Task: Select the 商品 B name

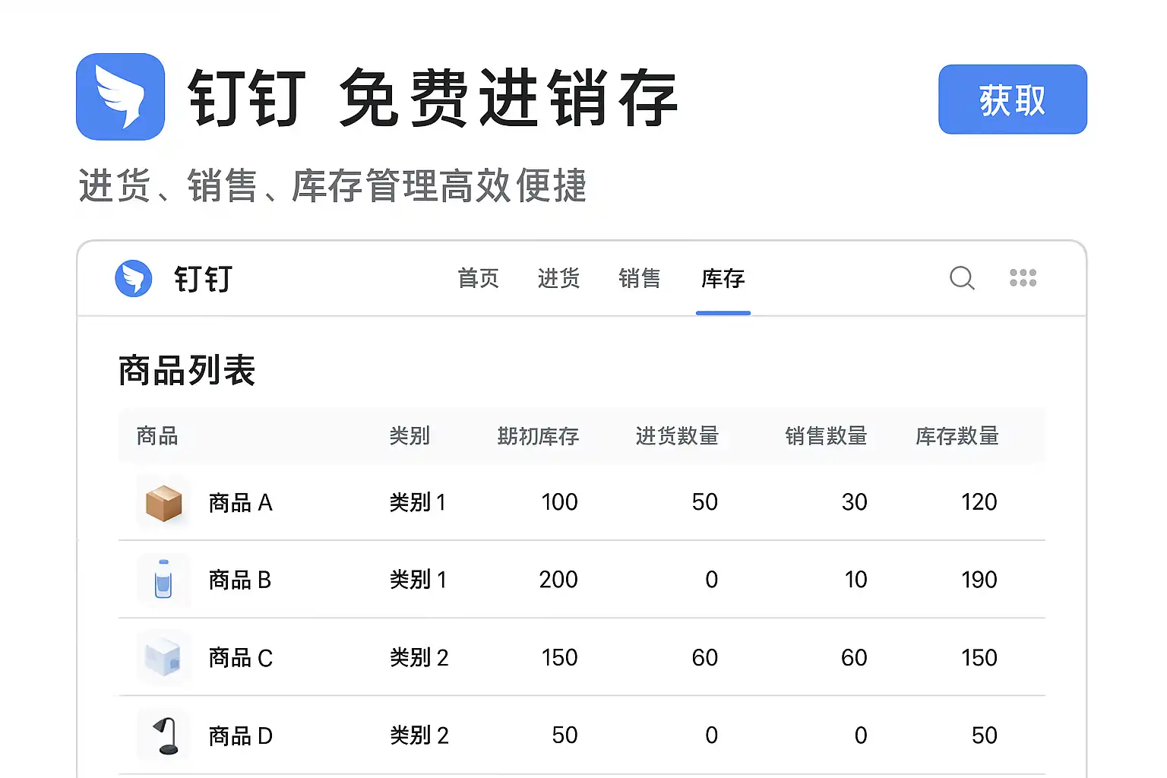Action: click(240, 580)
